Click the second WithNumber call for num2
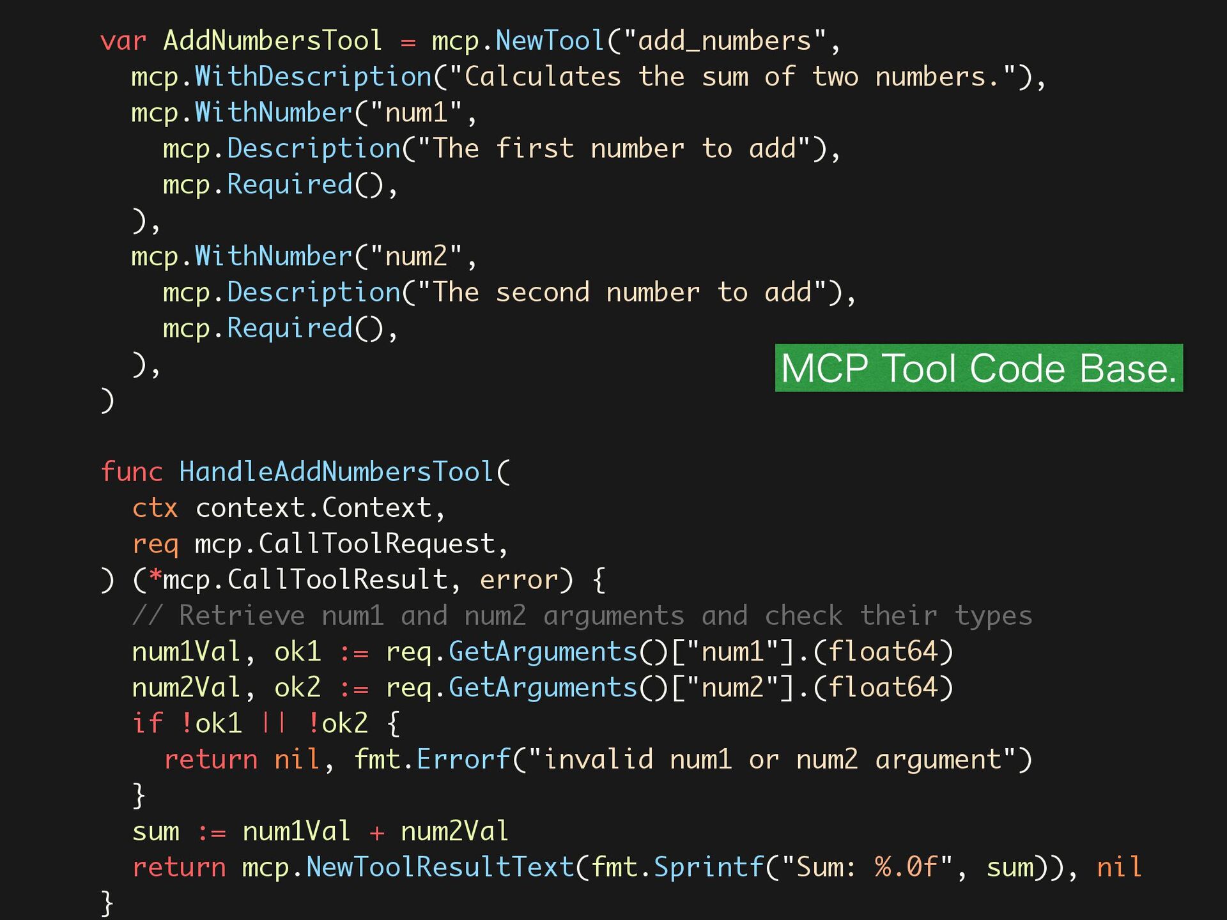 click(x=273, y=257)
